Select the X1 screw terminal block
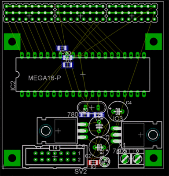The width and height of the screenshot is (169, 176). coord(131,158)
